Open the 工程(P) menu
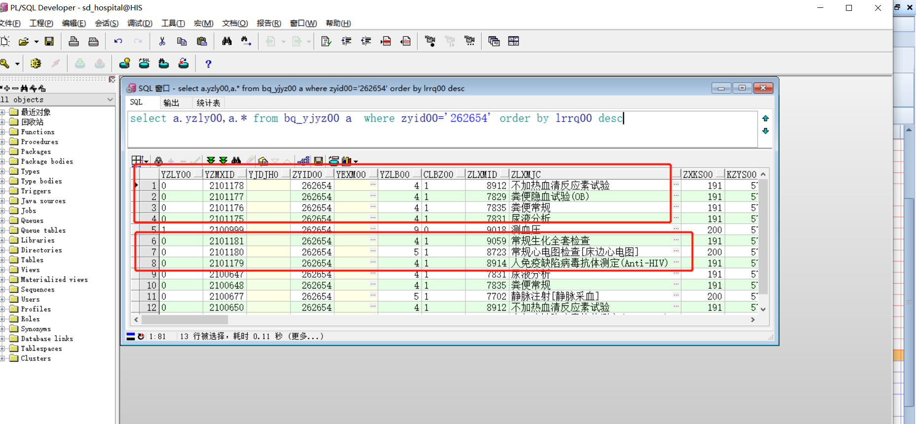 point(41,23)
